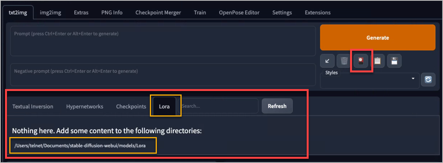Click the orange Generate button

coord(378,38)
